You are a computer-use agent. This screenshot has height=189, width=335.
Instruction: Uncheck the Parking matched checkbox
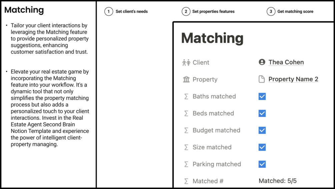coord(262,164)
